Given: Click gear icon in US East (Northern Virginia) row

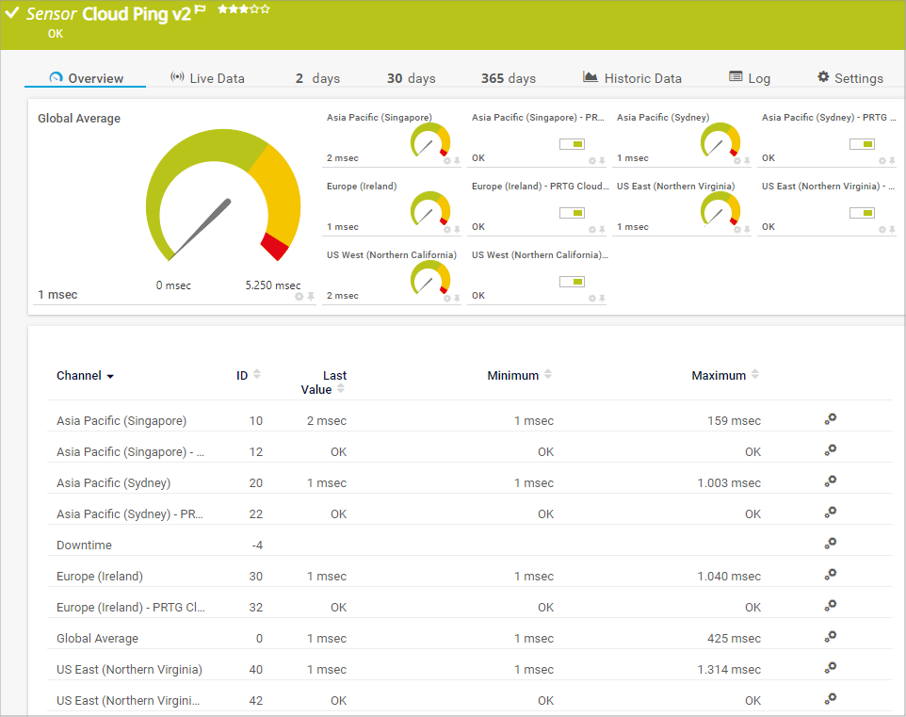Looking at the screenshot, I should pyautogui.click(x=830, y=669).
